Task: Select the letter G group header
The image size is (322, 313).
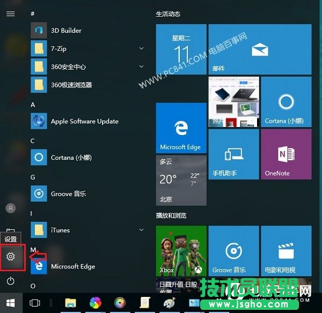Action: click(x=33, y=177)
